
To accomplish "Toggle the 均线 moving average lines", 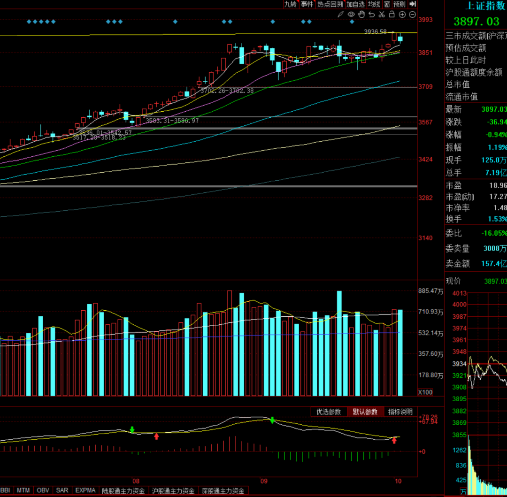I will click(374, 4).
